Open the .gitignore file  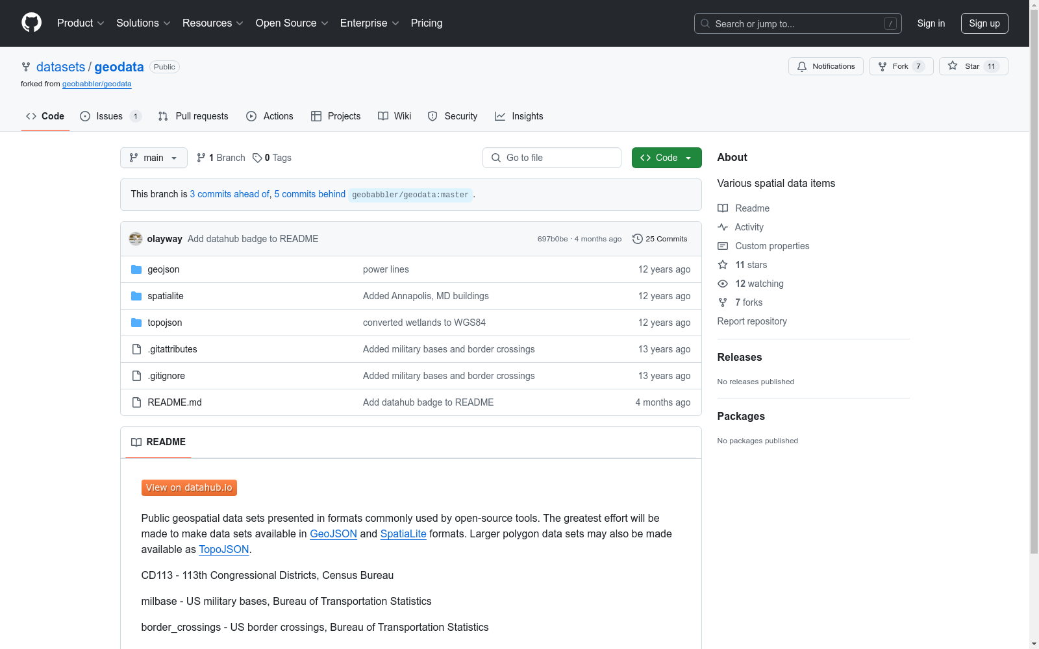click(166, 376)
